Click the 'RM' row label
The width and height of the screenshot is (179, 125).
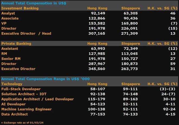[x=4, y=54]
